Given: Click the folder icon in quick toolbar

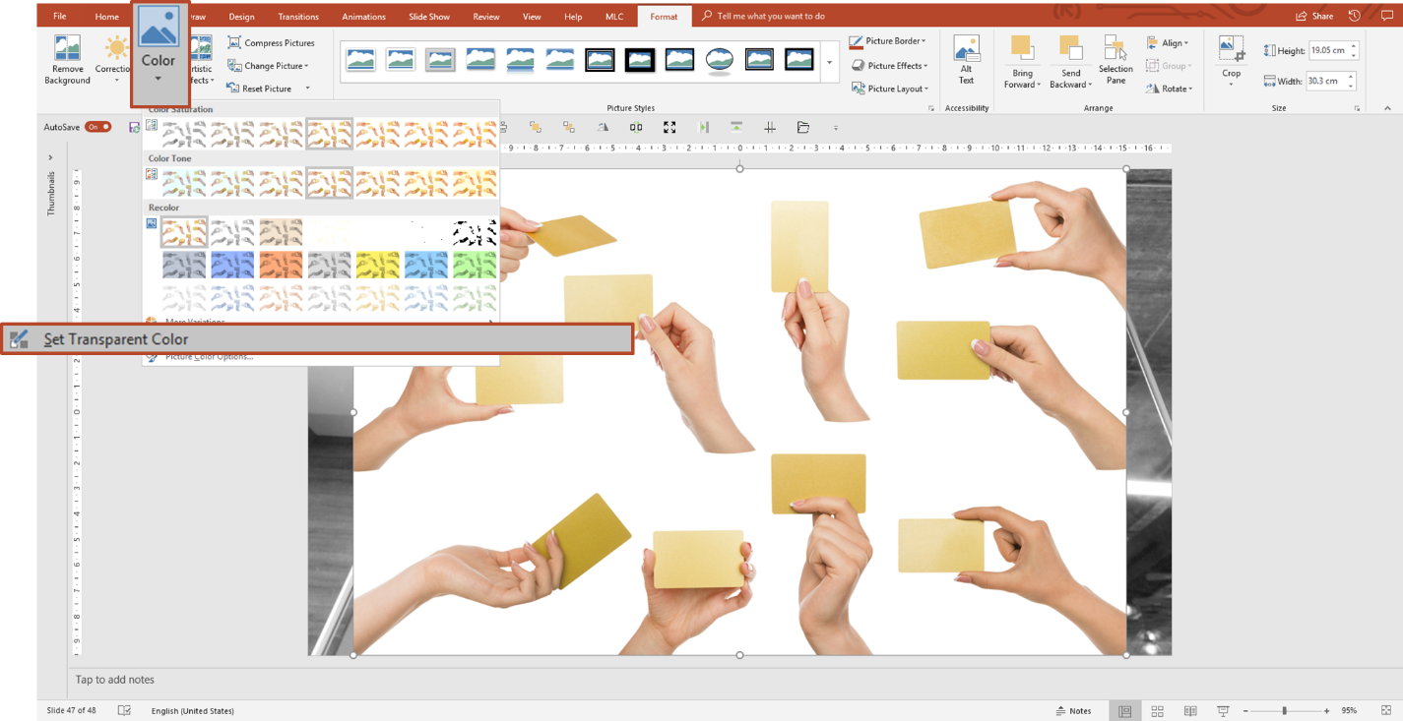Looking at the screenshot, I should click(803, 127).
